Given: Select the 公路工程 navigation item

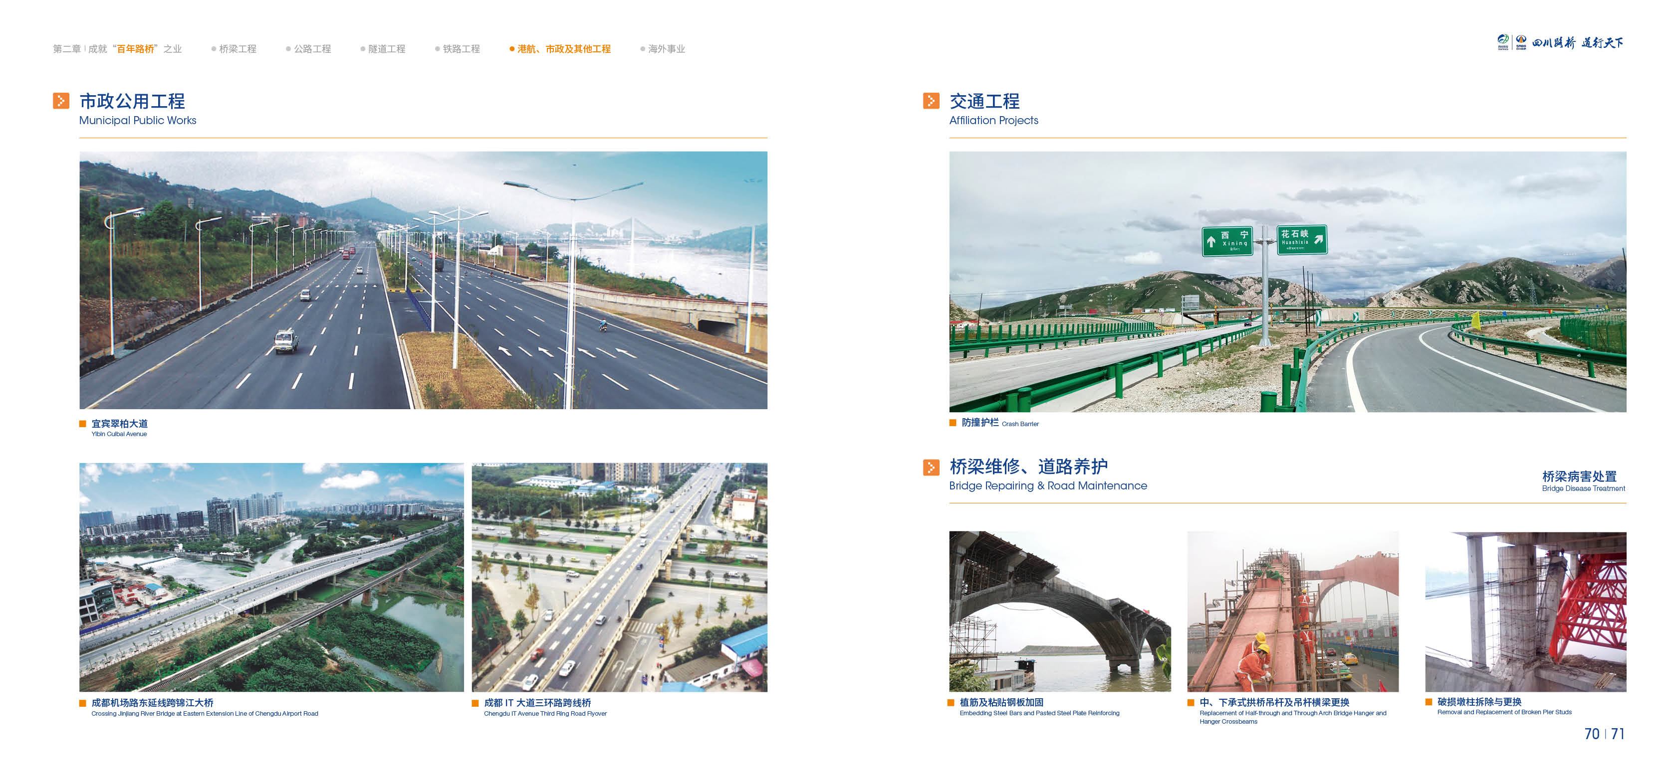Looking at the screenshot, I should coord(312,49).
